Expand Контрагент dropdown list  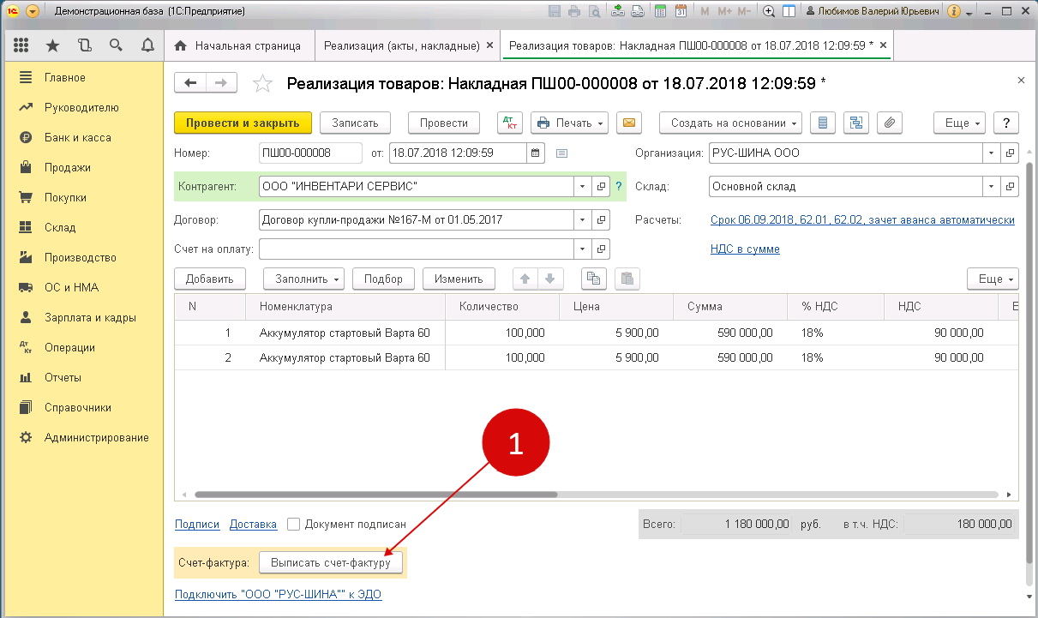pyautogui.click(x=582, y=186)
